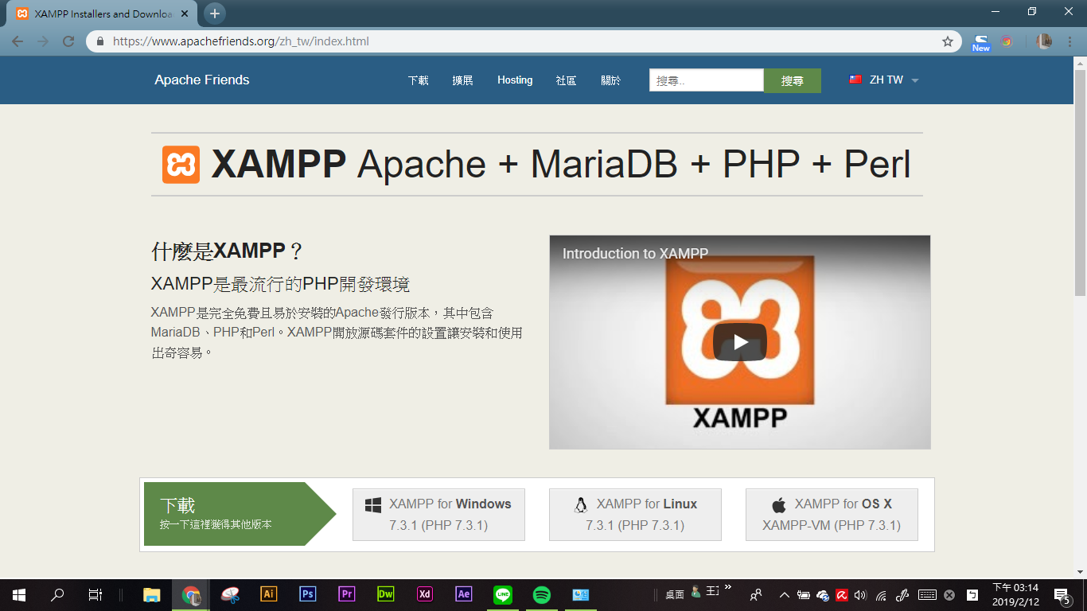The image size is (1087, 611).
Task: Open Spotify from the taskbar
Action: [542, 594]
